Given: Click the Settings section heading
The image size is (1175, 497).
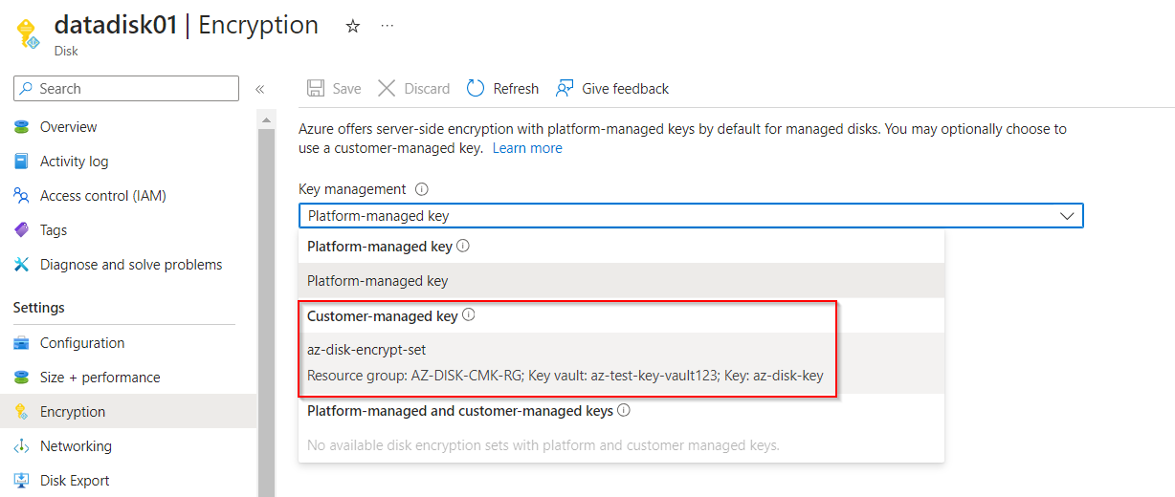Looking at the screenshot, I should click(x=39, y=308).
